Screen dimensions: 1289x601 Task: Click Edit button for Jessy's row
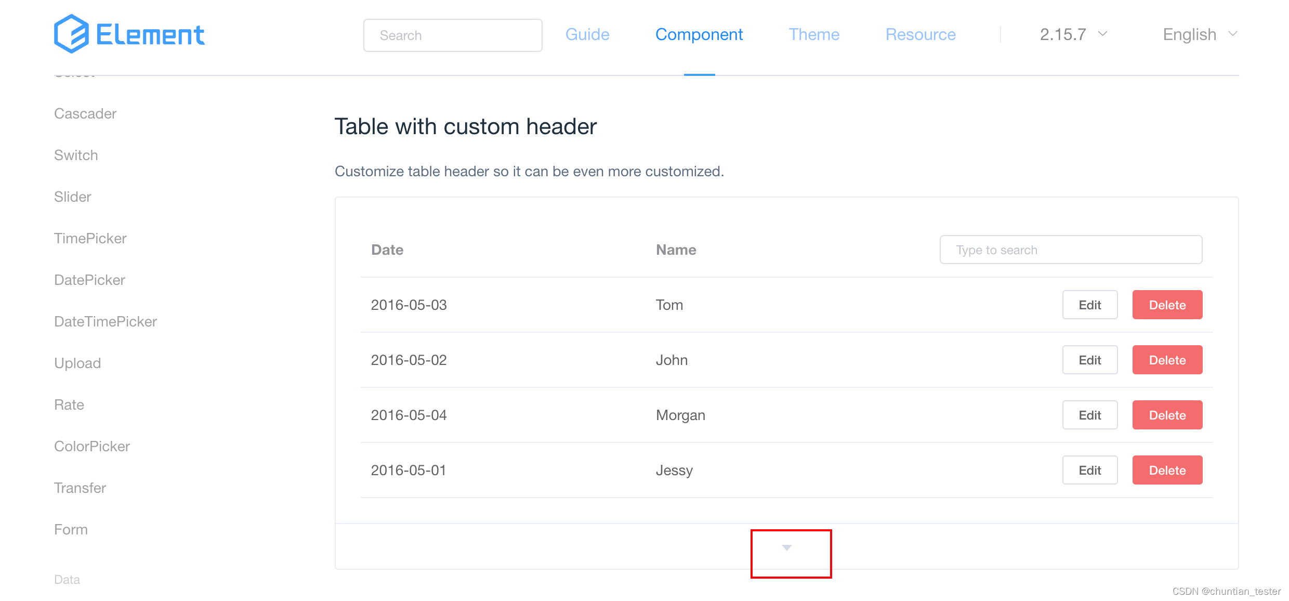click(x=1088, y=469)
